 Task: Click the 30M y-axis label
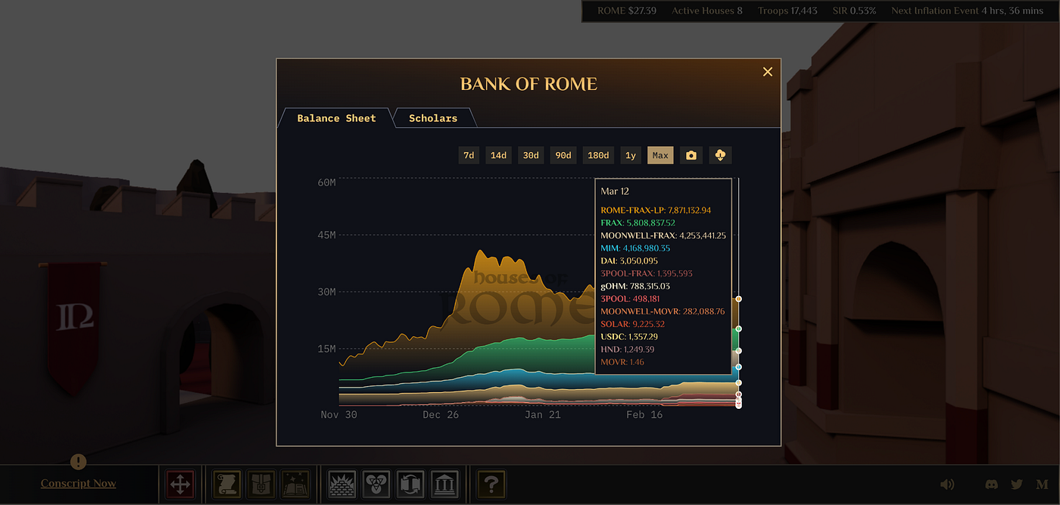[326, 292]
